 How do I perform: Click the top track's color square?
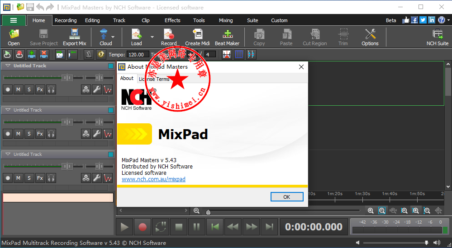tap(111, 66)
